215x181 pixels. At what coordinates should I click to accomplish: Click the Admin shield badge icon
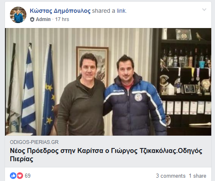(x=32, y=19)
